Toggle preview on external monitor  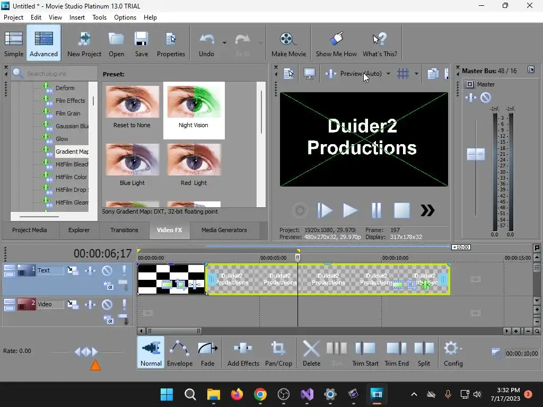[x=309, y=73]
